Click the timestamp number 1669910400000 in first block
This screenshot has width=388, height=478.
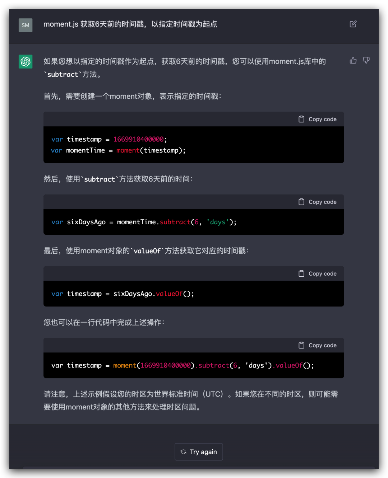pos(138,139)
